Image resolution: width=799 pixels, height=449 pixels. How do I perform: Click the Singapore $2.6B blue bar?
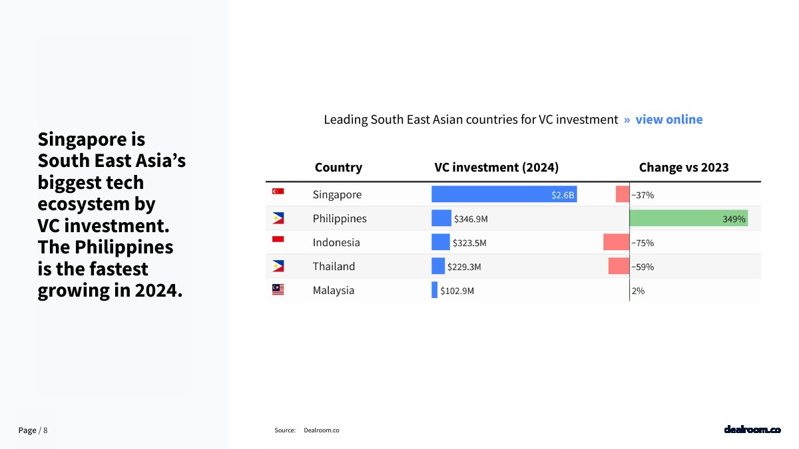[503, 194]
